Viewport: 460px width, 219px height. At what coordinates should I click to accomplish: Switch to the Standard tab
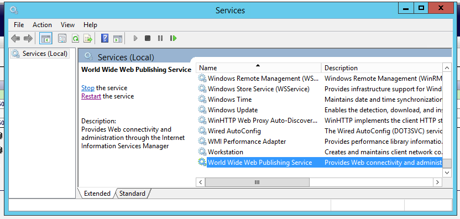tap(132, 194)
